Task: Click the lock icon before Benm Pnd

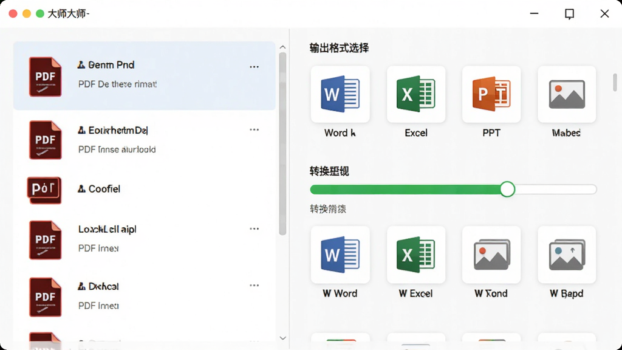Action: tap(81, 64)
